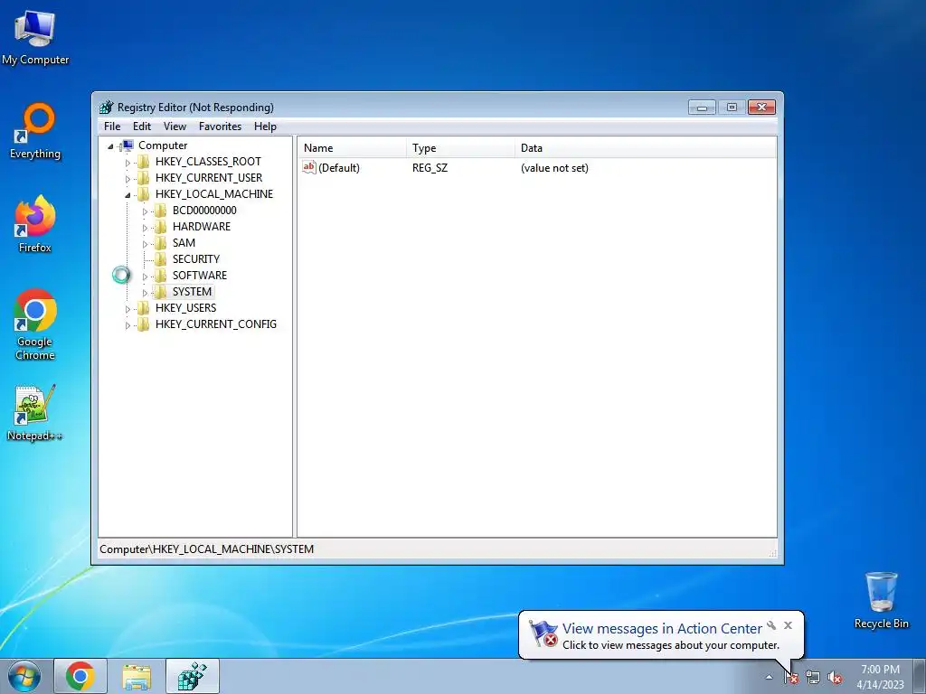This screenshot has height=694, width=926.
Task: Click the HARDWARE folder icon
Action: 160,227
